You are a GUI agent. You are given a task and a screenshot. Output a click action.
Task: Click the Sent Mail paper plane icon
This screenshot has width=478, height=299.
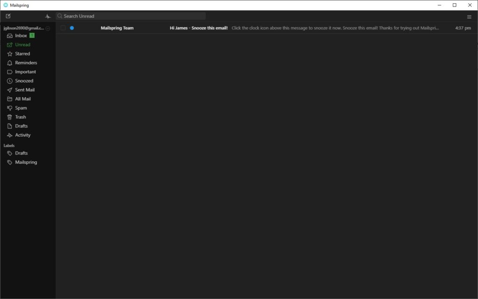click(x=10, y=90)
